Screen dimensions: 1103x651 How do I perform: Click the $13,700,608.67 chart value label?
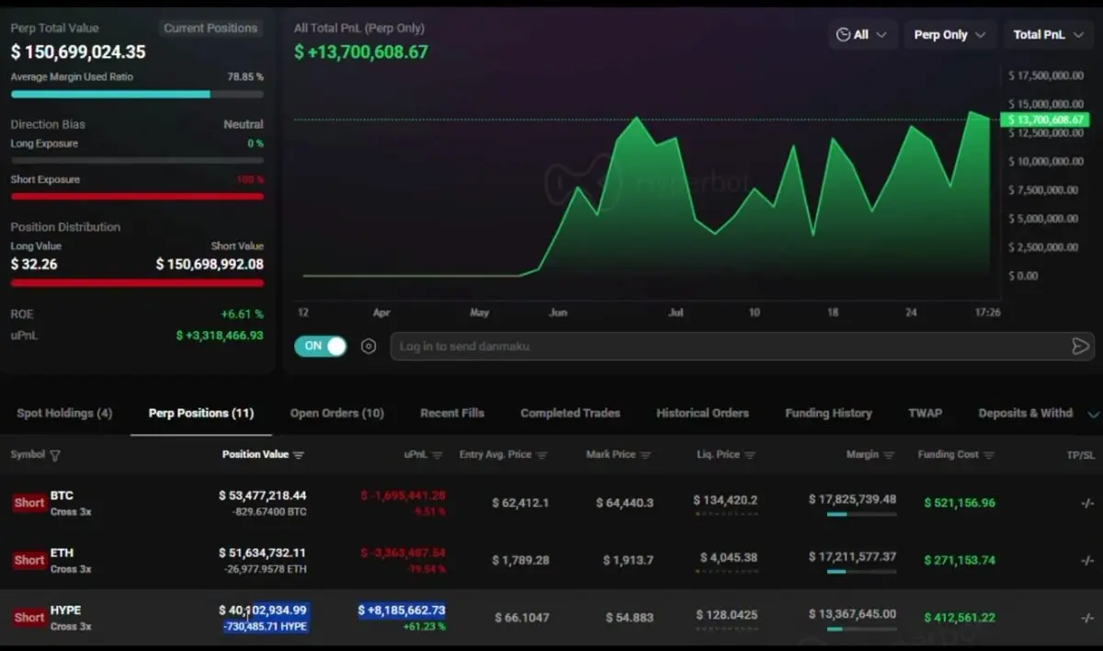coord(1046,120)
